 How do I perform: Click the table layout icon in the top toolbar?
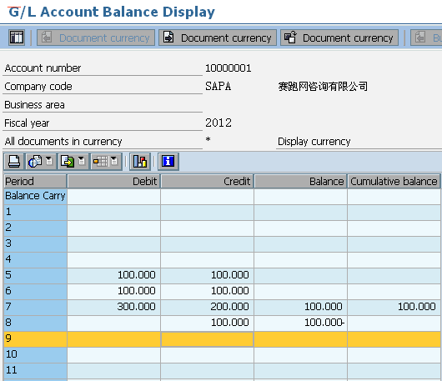[x=17, y=38]
